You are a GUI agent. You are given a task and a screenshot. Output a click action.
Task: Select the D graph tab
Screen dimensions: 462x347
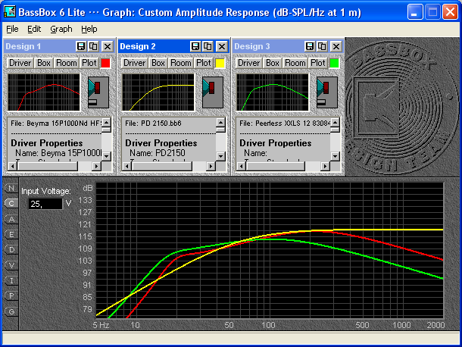(11, 250)
